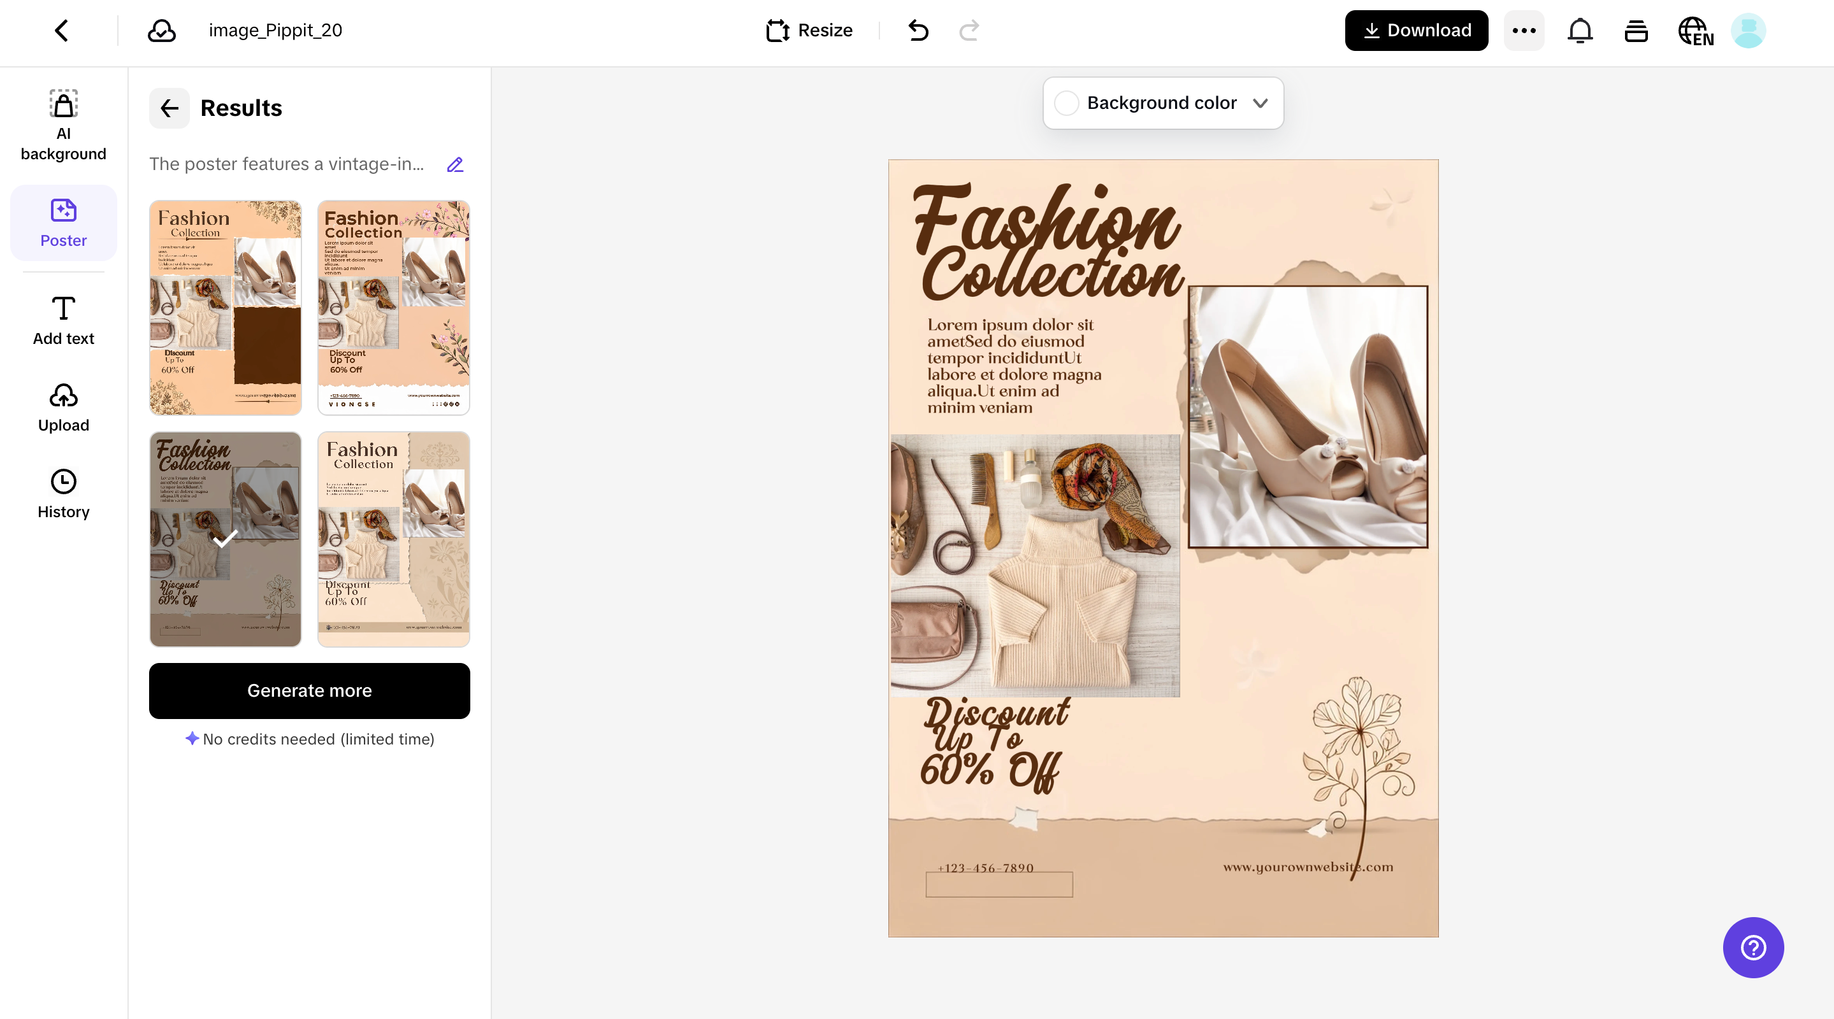Click the cloud save icon
The height and width of the screenshot is (1019, 1834).
161,30
